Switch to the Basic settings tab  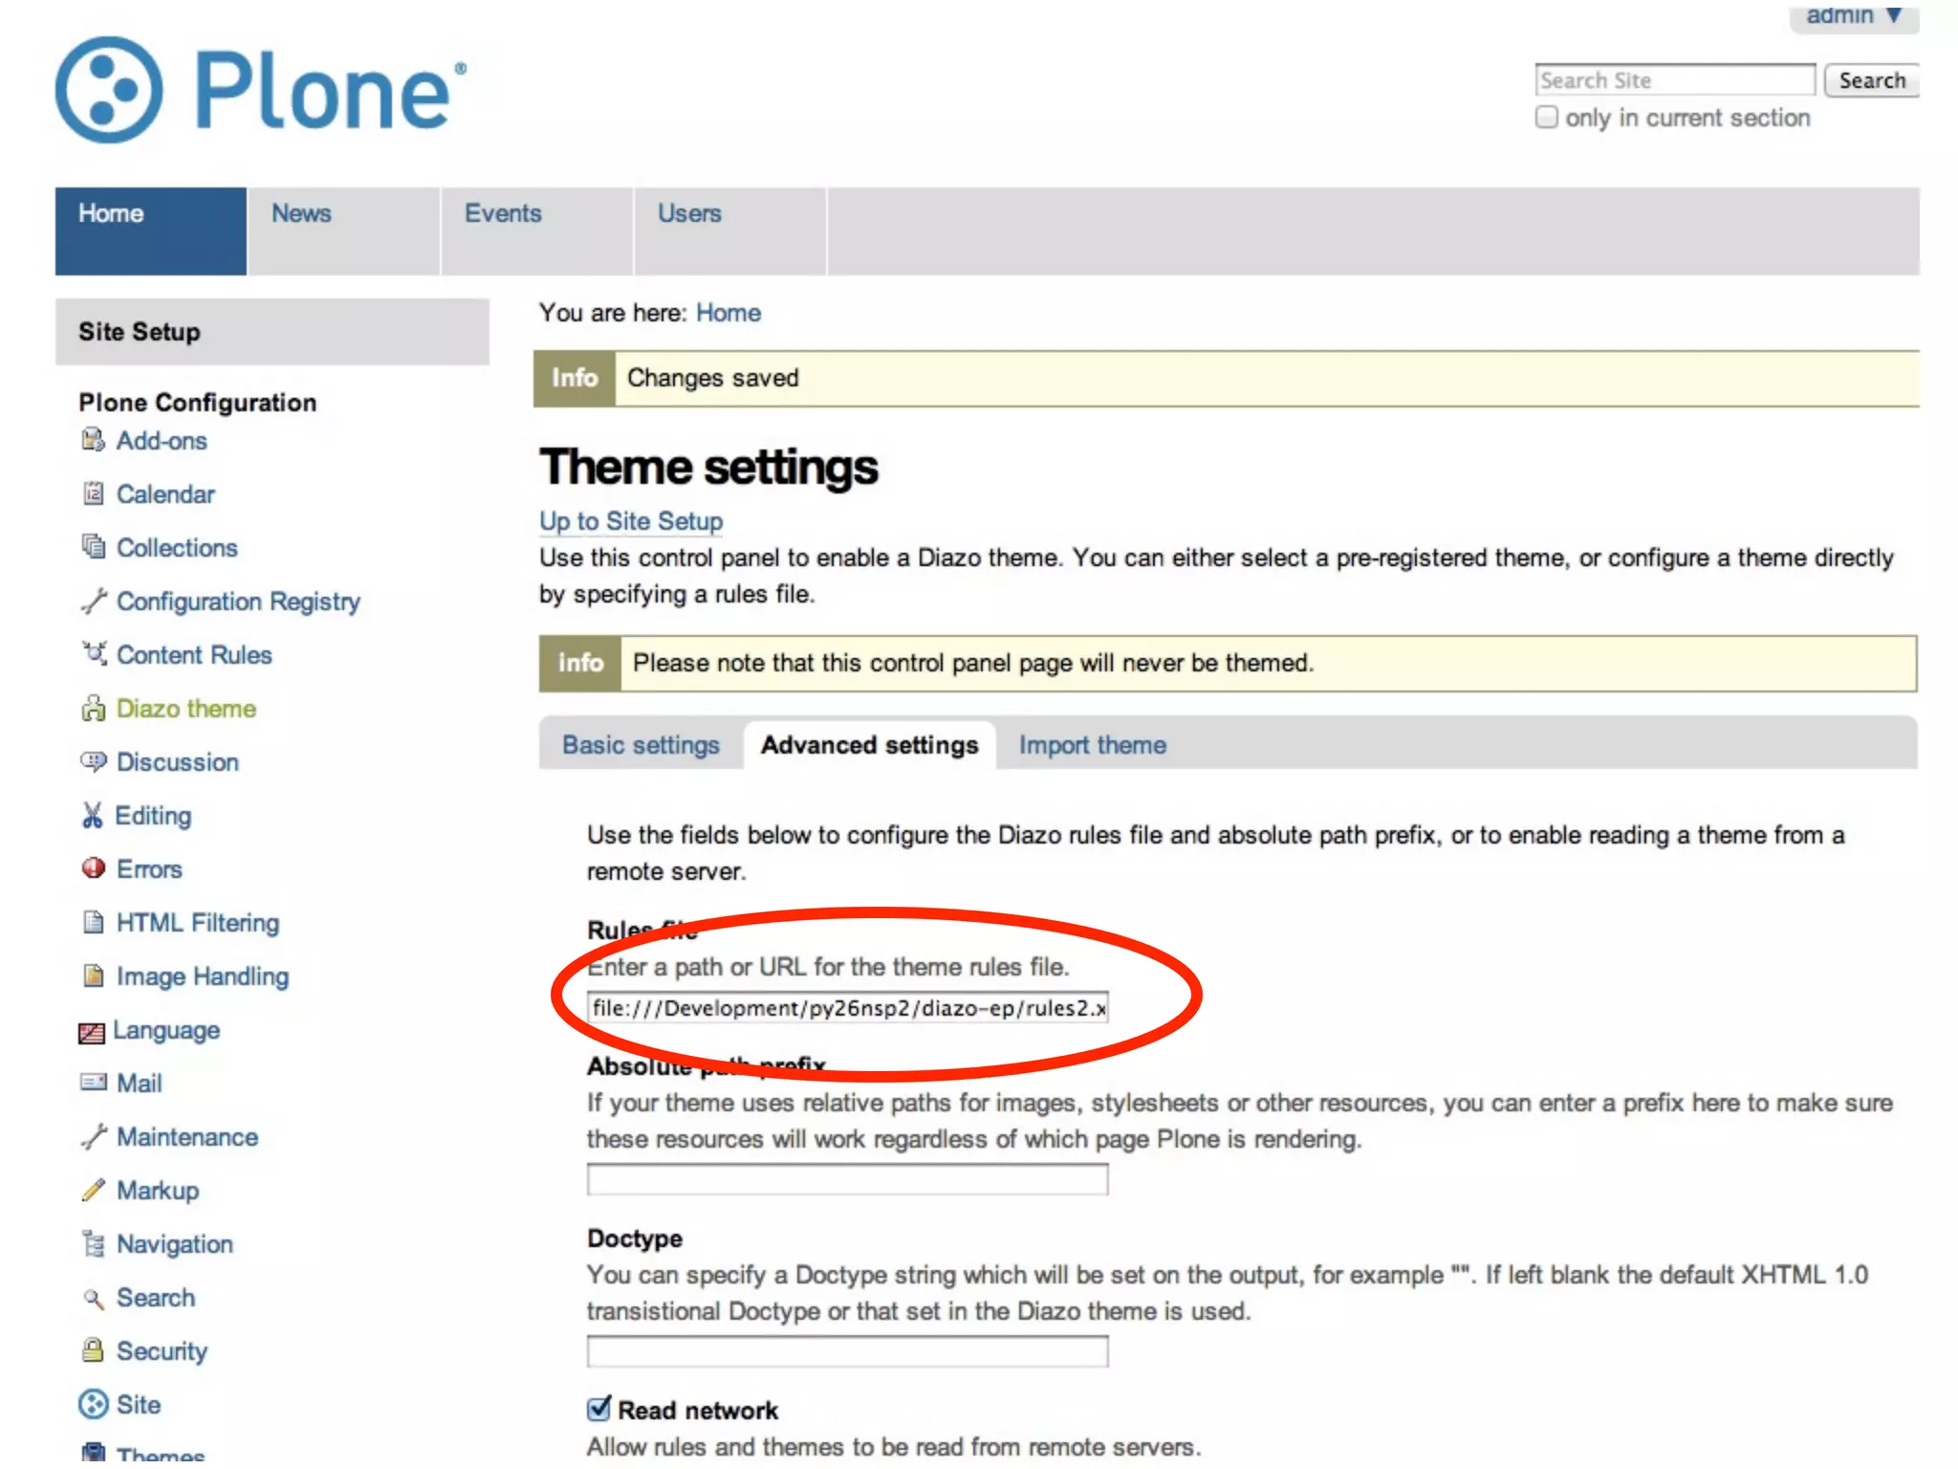(x=641, y=745)
